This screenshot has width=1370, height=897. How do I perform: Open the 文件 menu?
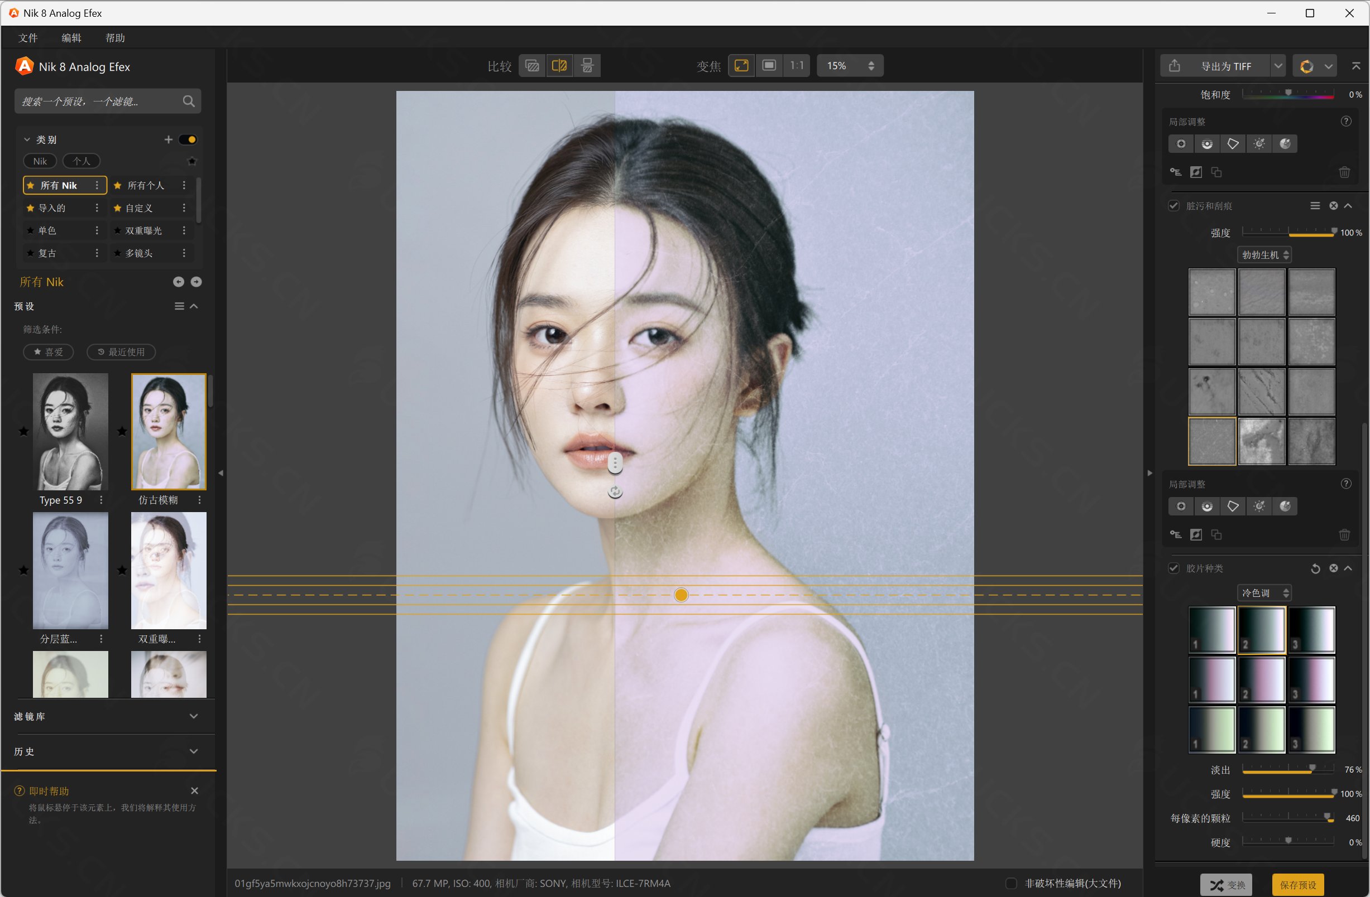27,38
